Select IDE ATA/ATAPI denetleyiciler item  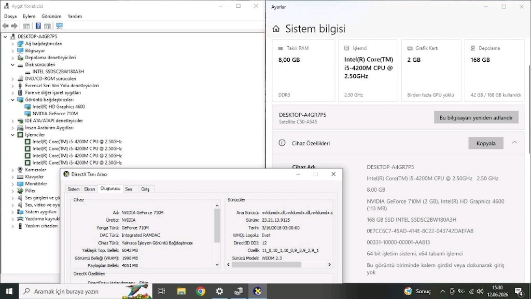pyautogui.click(x=54, y=120)
